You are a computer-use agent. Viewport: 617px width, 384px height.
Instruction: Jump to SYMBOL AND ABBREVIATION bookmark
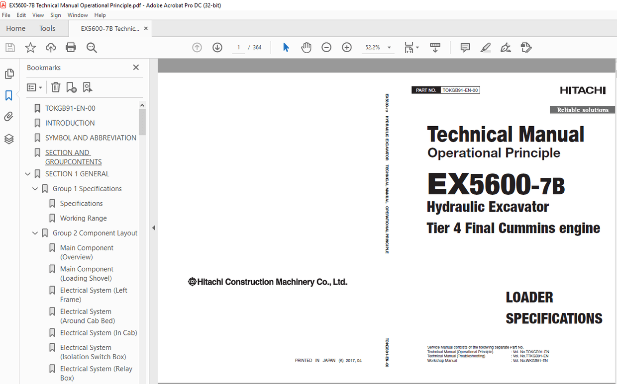[x=91, y=138]
